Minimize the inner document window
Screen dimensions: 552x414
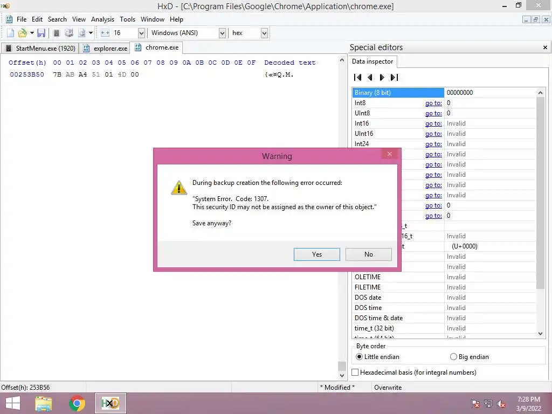click(526, 20)
